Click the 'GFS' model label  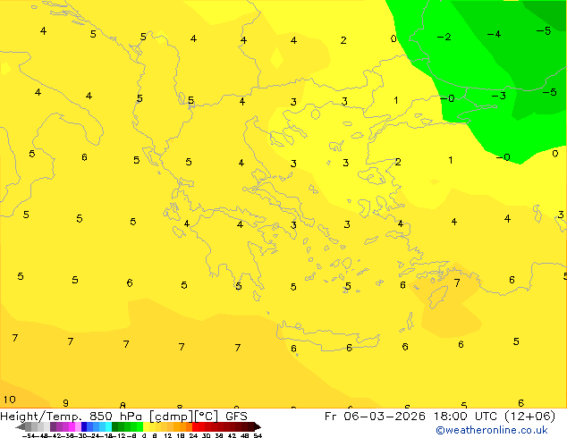(236, 417)
